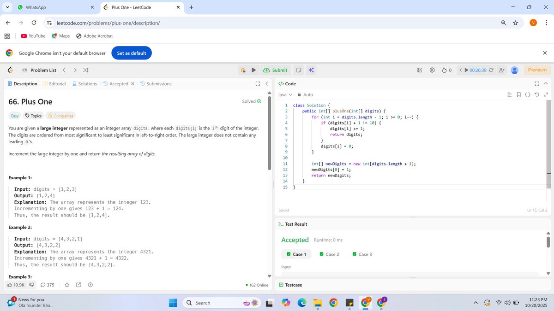The height and width of the screenshot is (311, 554).
Task: Star the problem as favorite
Action: (x=67, y=285)
